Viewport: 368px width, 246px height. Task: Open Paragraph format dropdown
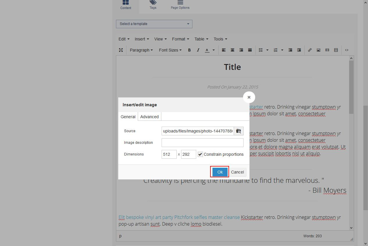coord(141,50)
